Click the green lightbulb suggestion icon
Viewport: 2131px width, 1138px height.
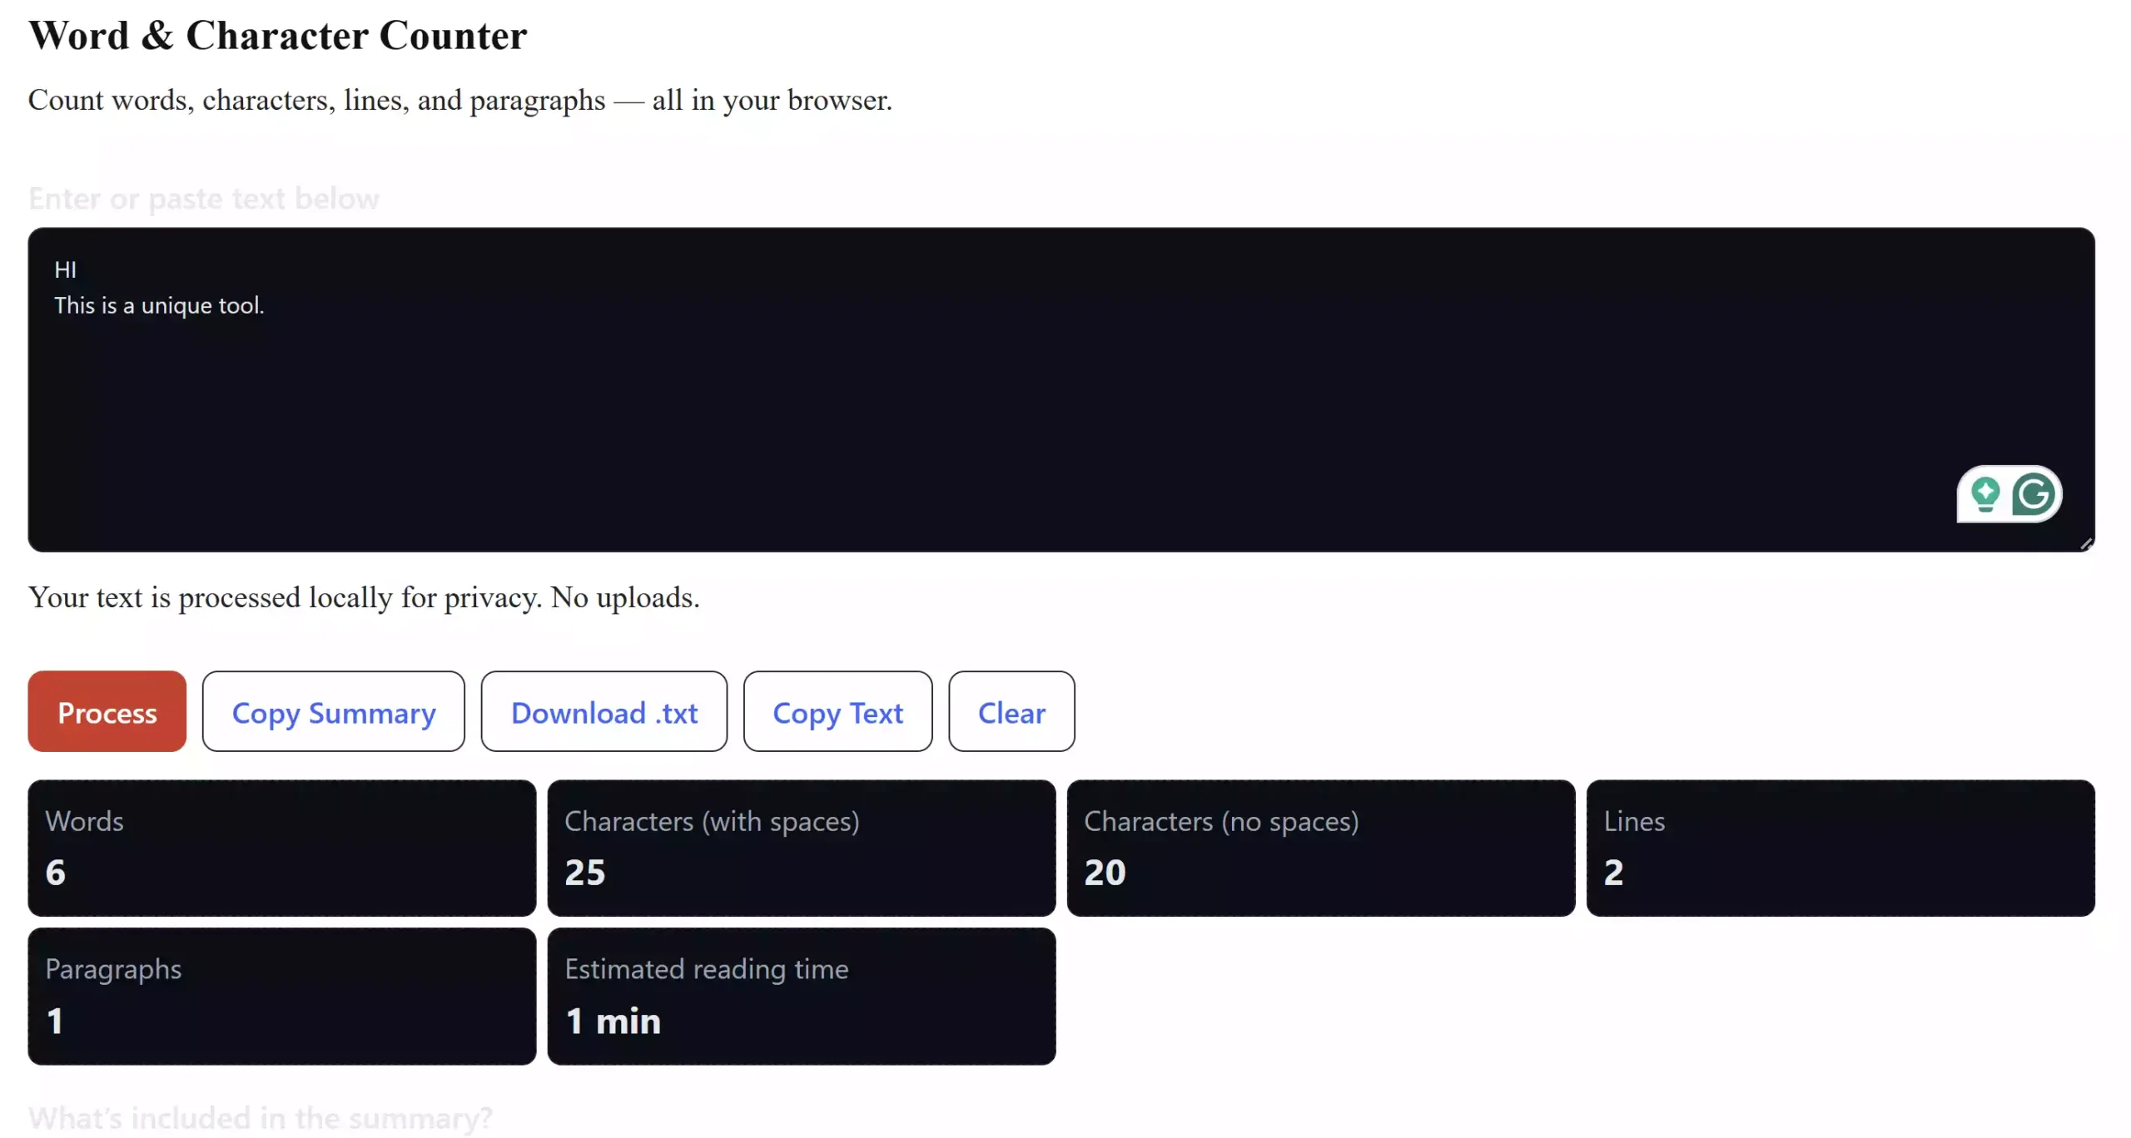point(1984,495)
